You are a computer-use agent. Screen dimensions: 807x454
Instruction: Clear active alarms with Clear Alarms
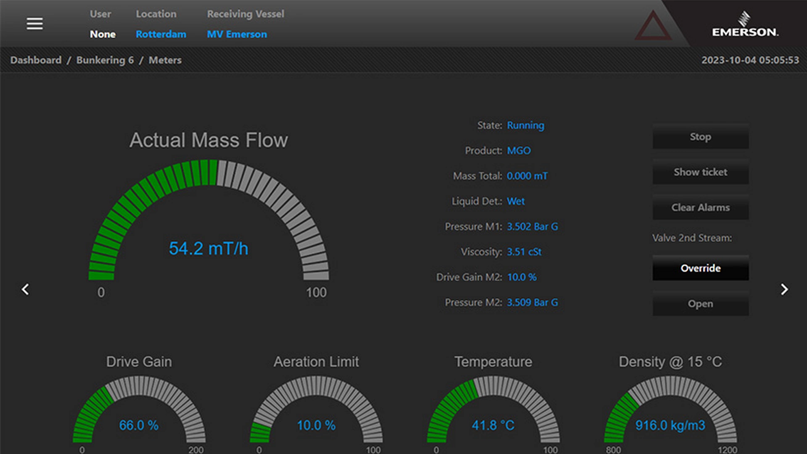coord(700,208)
